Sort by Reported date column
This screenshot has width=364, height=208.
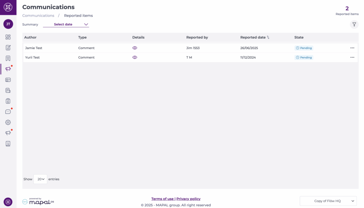pos(268,37)
